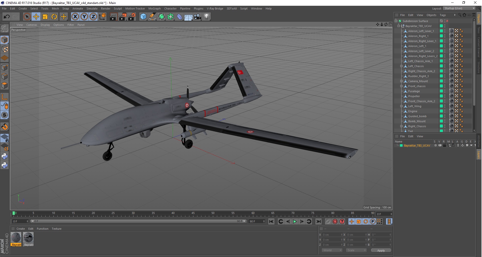Open the V-Ray Bridge menu
Image resolution: width=482 pixels, height=257 pixels.
pyautogui.click(x=215, y=9)
